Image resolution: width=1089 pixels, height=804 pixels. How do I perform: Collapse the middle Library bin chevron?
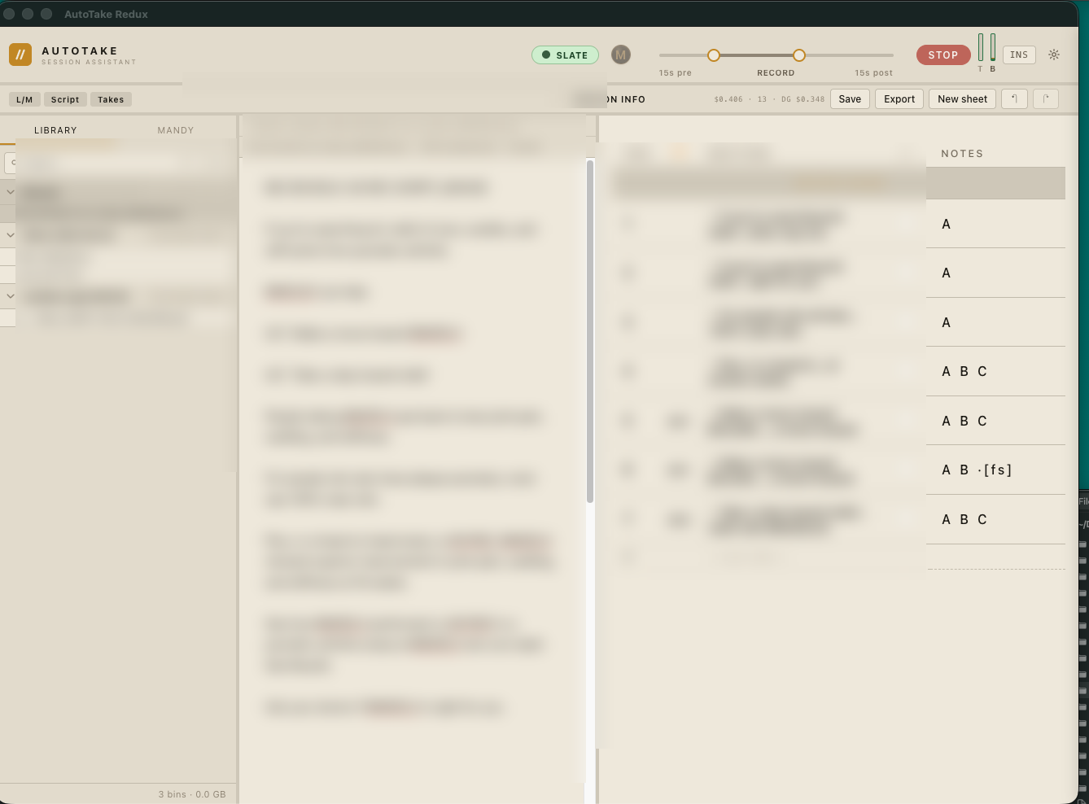(x=11, y=234)
